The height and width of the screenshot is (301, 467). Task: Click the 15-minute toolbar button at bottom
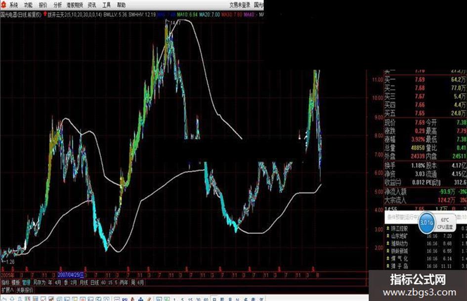coord(190,299)
